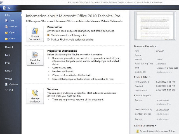Viewport: 179px width, 134px height.
Task: Click the 'Headers and footers.' list item
Action: pos(63,71)
